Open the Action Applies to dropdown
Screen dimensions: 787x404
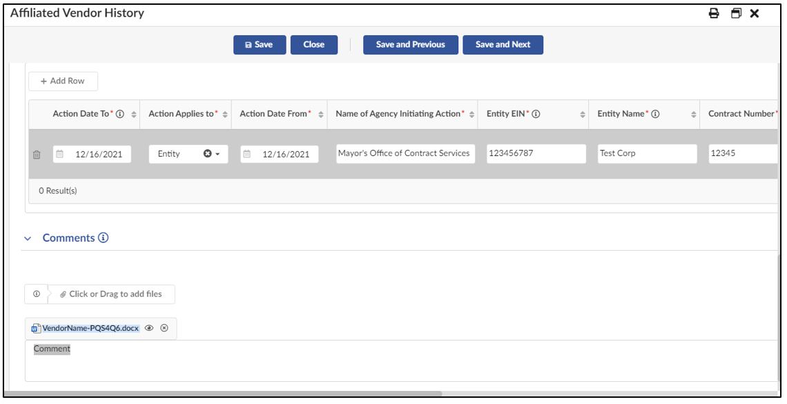click(x=218, y=154)
